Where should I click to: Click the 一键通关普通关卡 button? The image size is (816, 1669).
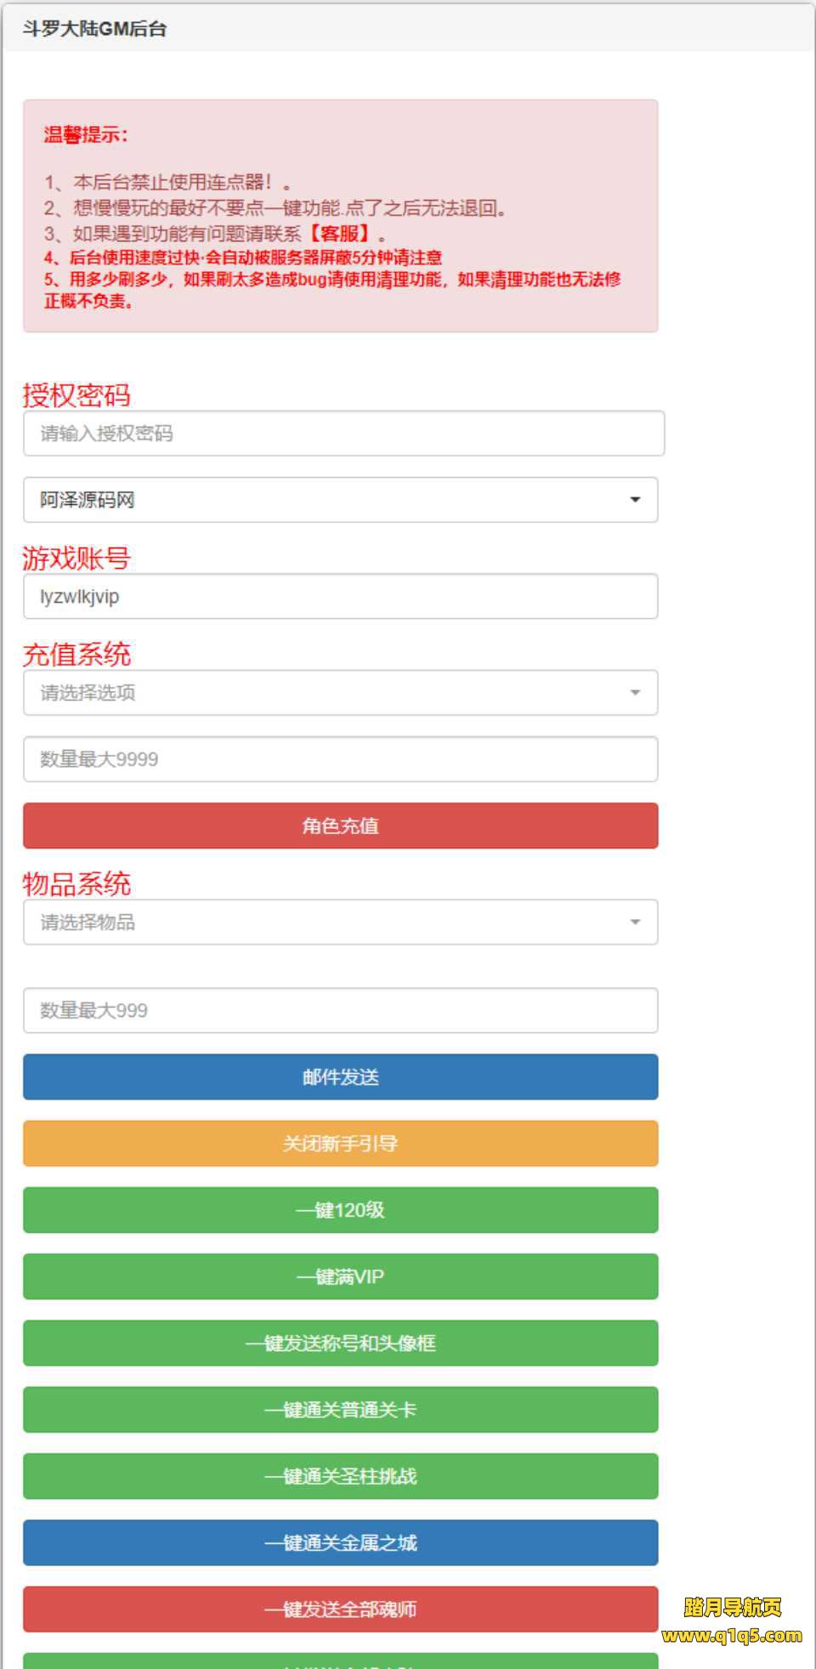tap(340, 1410)
